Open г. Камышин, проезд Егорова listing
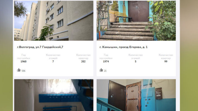Screen dimensions: 198x111 (123, 47)
